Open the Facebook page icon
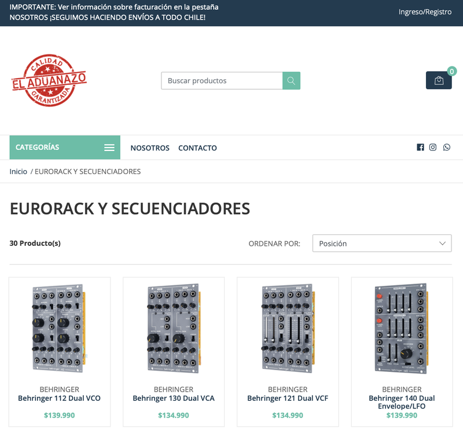Screen dimensions: 463x435 420,148
